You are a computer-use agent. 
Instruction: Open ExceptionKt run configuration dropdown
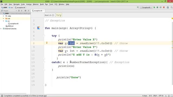pos(146,7)
